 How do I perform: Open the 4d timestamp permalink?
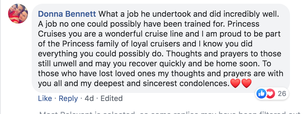tap(89, 99)
